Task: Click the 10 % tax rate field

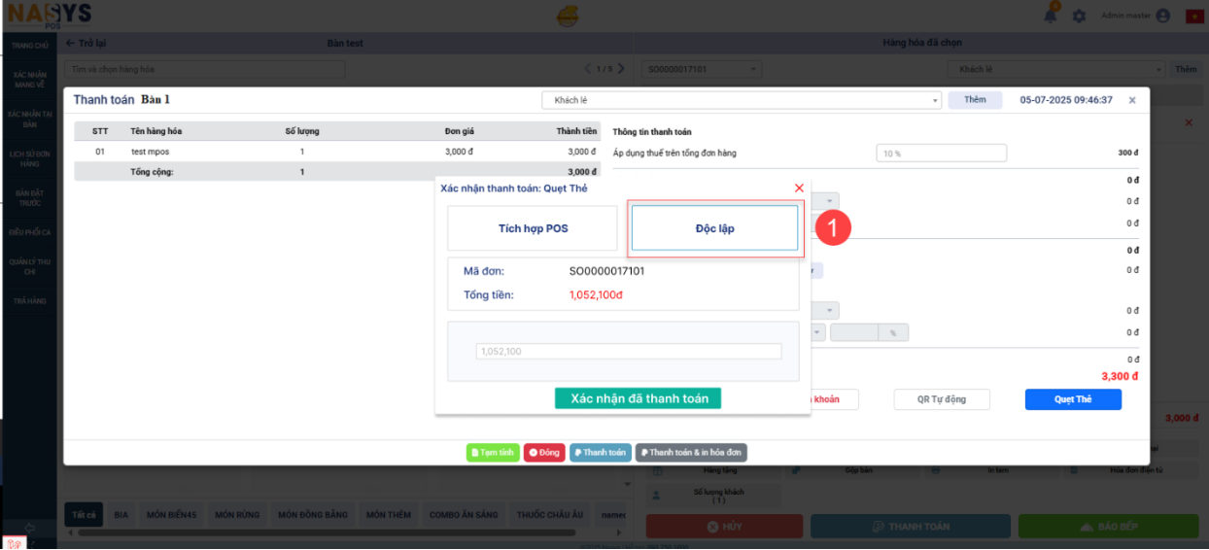Action: coord(941,154)
